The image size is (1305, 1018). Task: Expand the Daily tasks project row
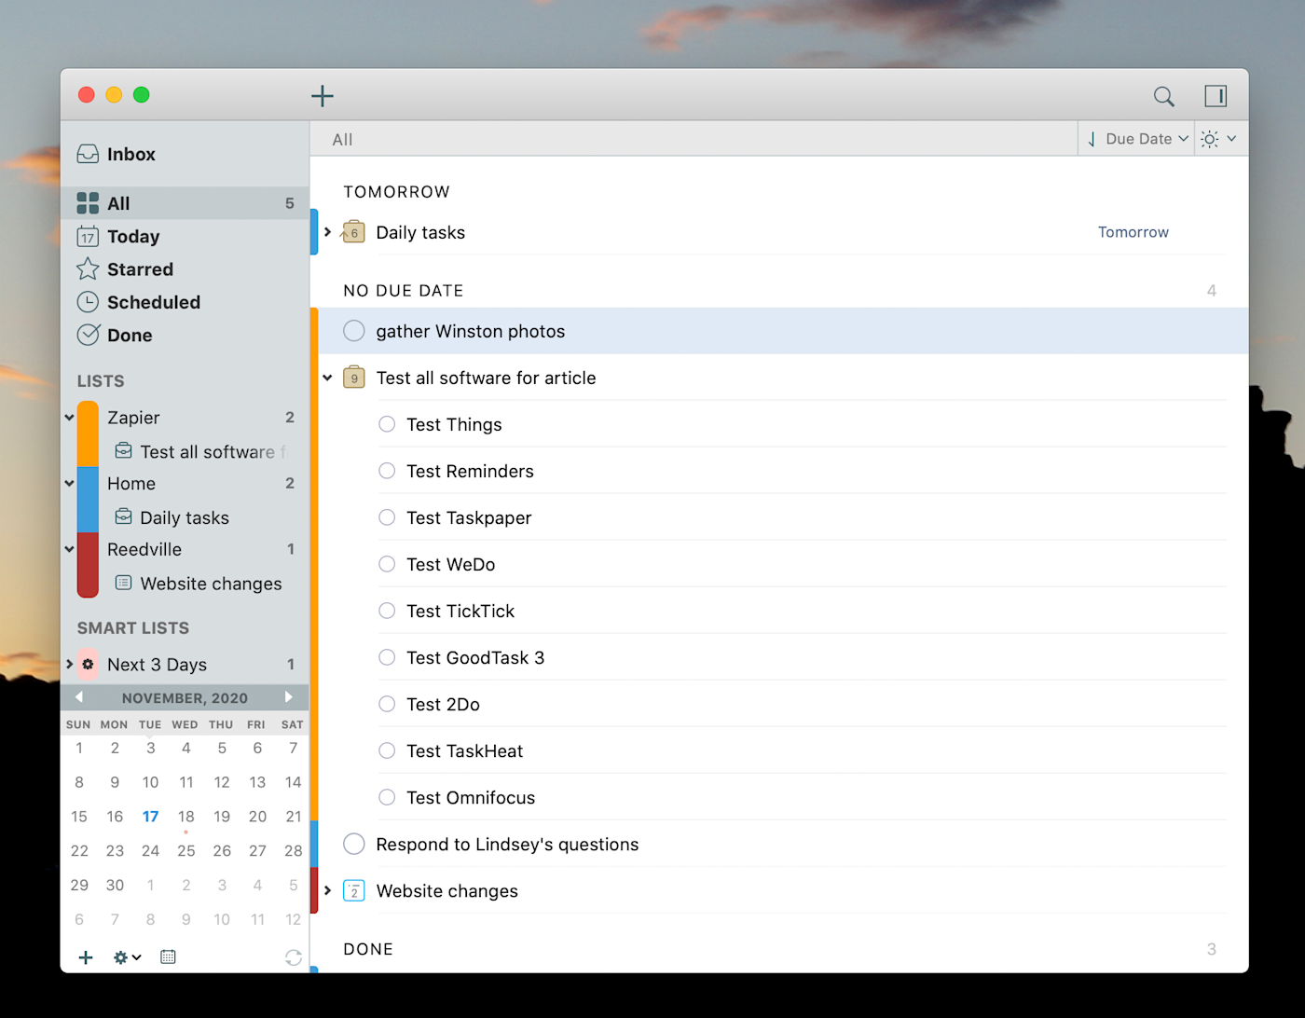(x=327, y=232)
